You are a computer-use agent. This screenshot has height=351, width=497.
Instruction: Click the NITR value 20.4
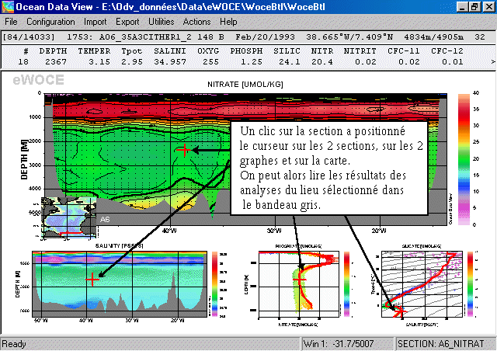(322, 62)
